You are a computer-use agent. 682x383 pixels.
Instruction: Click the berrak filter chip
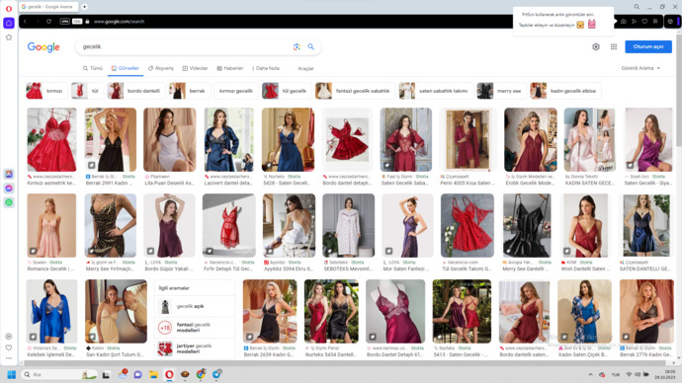click(190, 91)
